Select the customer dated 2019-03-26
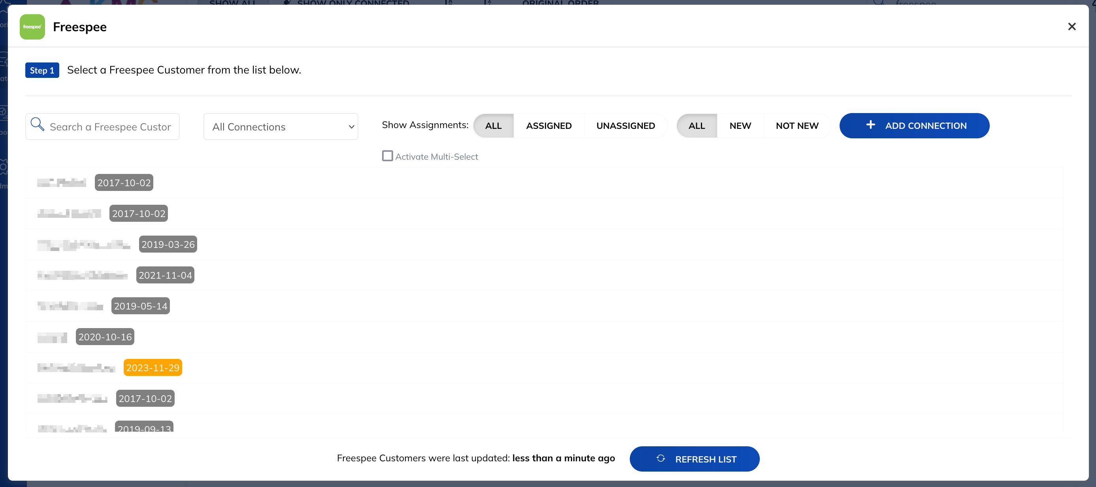This screenshot has height=487, width=1096. click(168, 244)
